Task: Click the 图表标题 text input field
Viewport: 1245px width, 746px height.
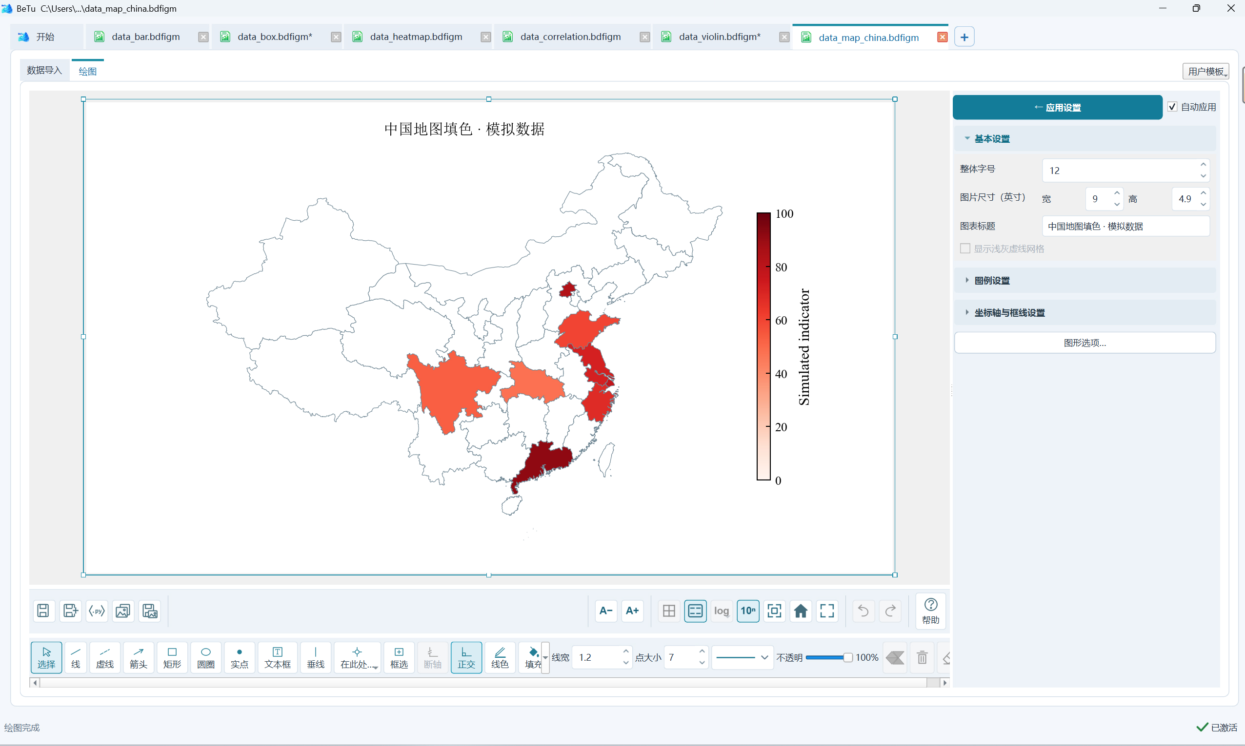Action: pyautogui.click(x=1125, y=226)
